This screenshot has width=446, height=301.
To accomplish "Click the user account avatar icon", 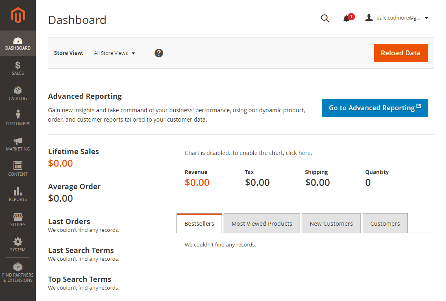I will point(369,17).
